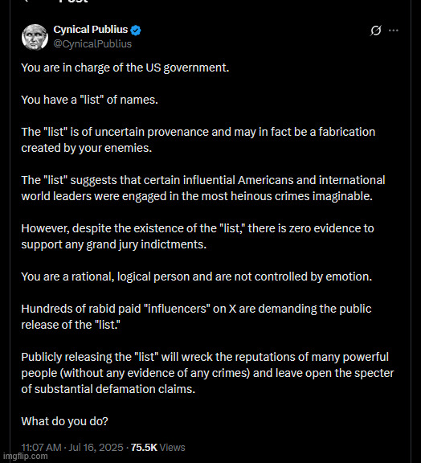This screenshot has width=421, height=463.
Task: Click the text "You have a list of names."
Action: pyautogui.click(x=90, y=100)
